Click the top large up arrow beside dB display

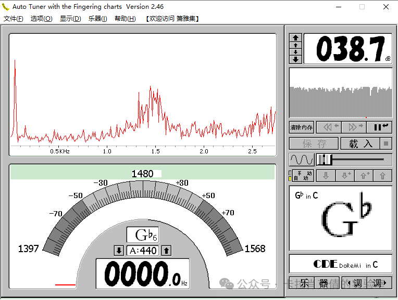coord(295,37)
